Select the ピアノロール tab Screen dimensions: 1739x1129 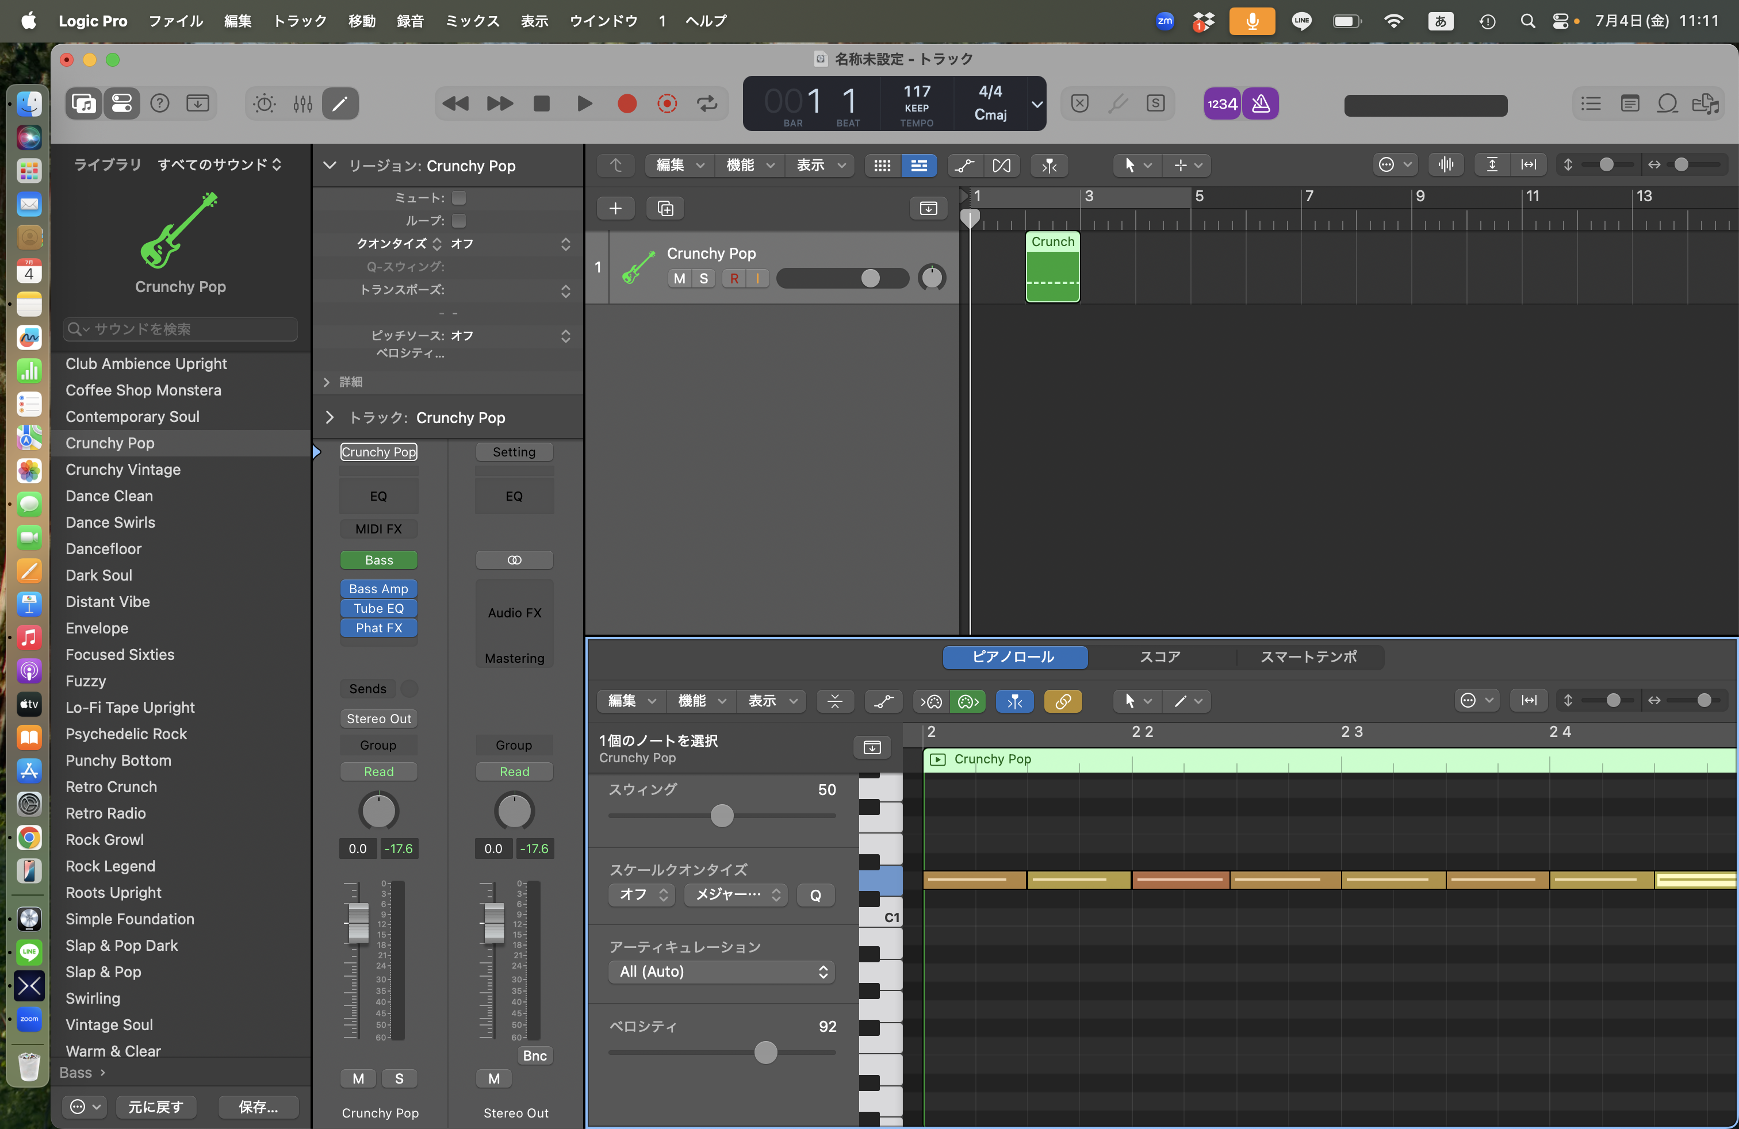[1014, 656]
